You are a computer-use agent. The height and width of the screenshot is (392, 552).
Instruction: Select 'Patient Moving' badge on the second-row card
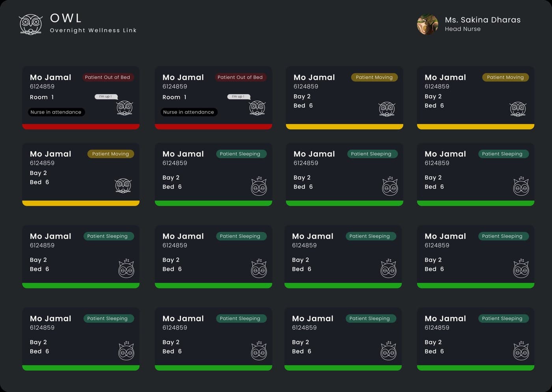click(110, 154)
